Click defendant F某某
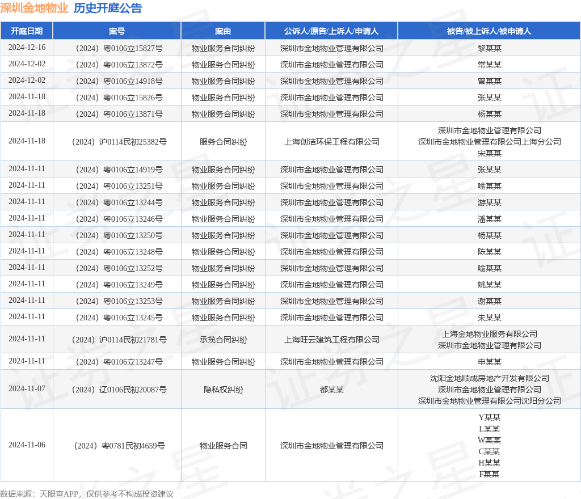Viewport: 581px width, 499px height. (x=490, y=474)
